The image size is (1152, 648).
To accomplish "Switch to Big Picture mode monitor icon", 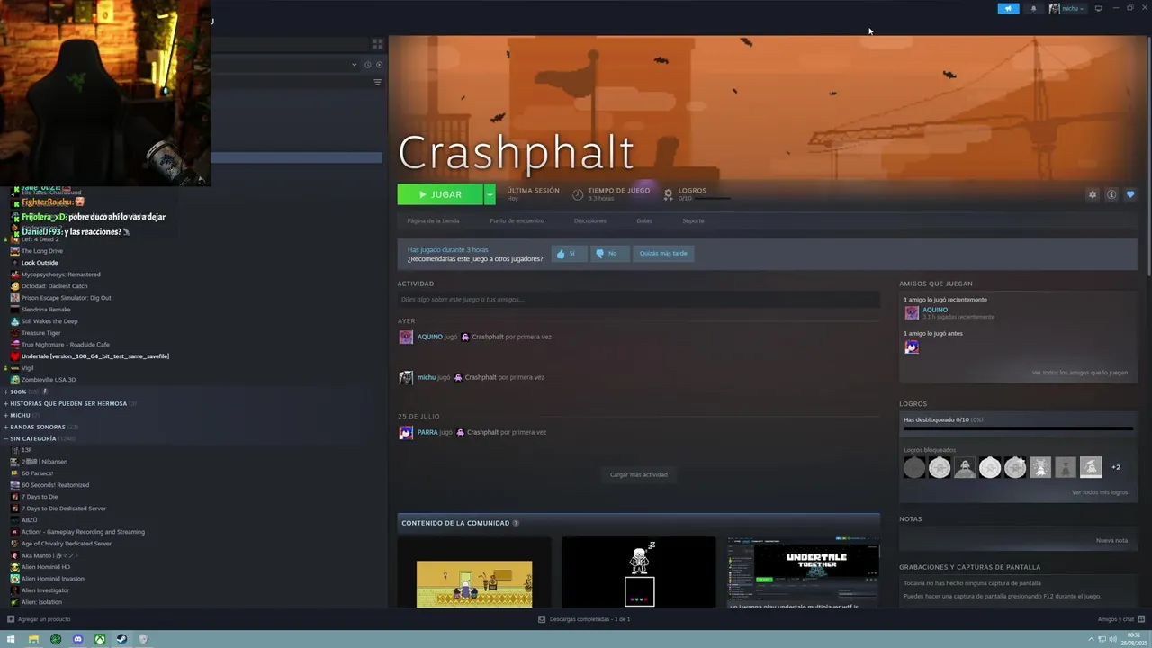I will coord(1098,9).
